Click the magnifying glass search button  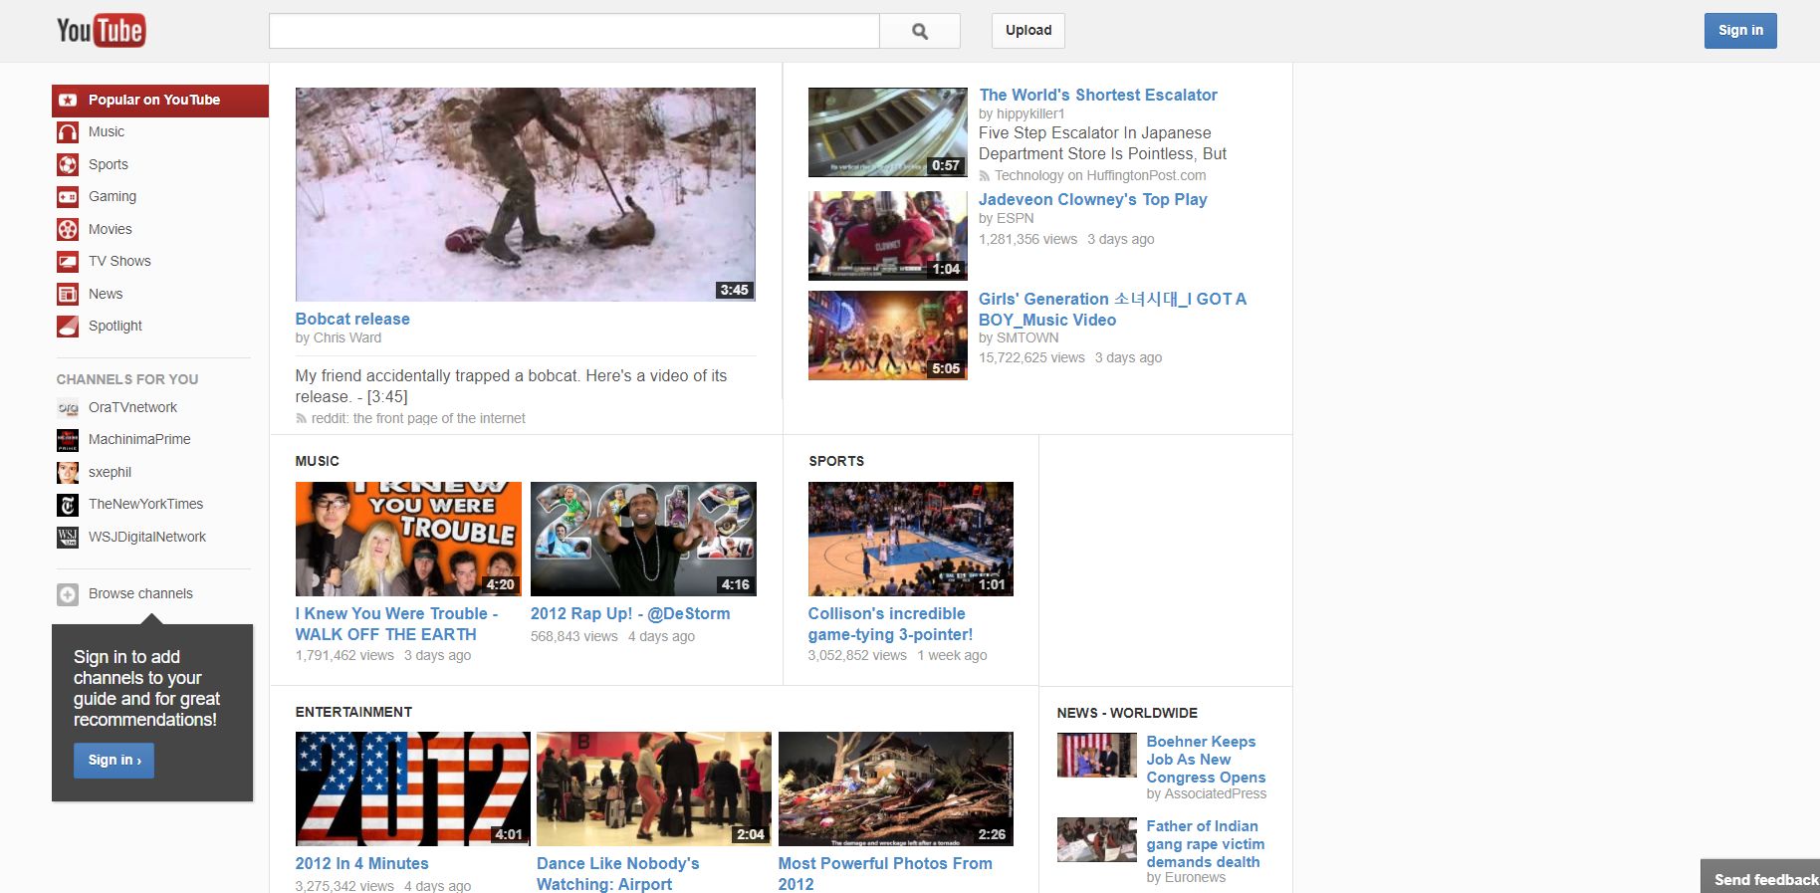[x=920, y=31]
